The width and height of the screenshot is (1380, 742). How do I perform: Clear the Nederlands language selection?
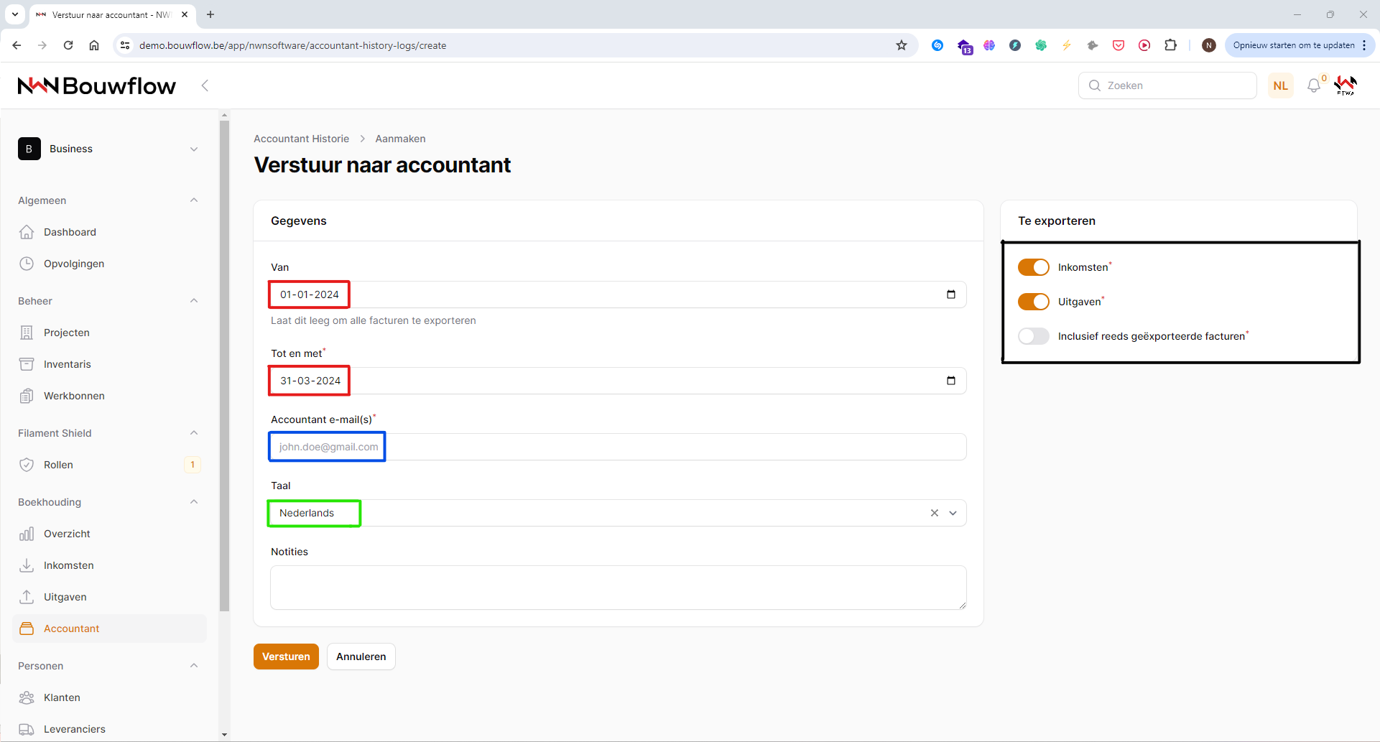(934, 513)
